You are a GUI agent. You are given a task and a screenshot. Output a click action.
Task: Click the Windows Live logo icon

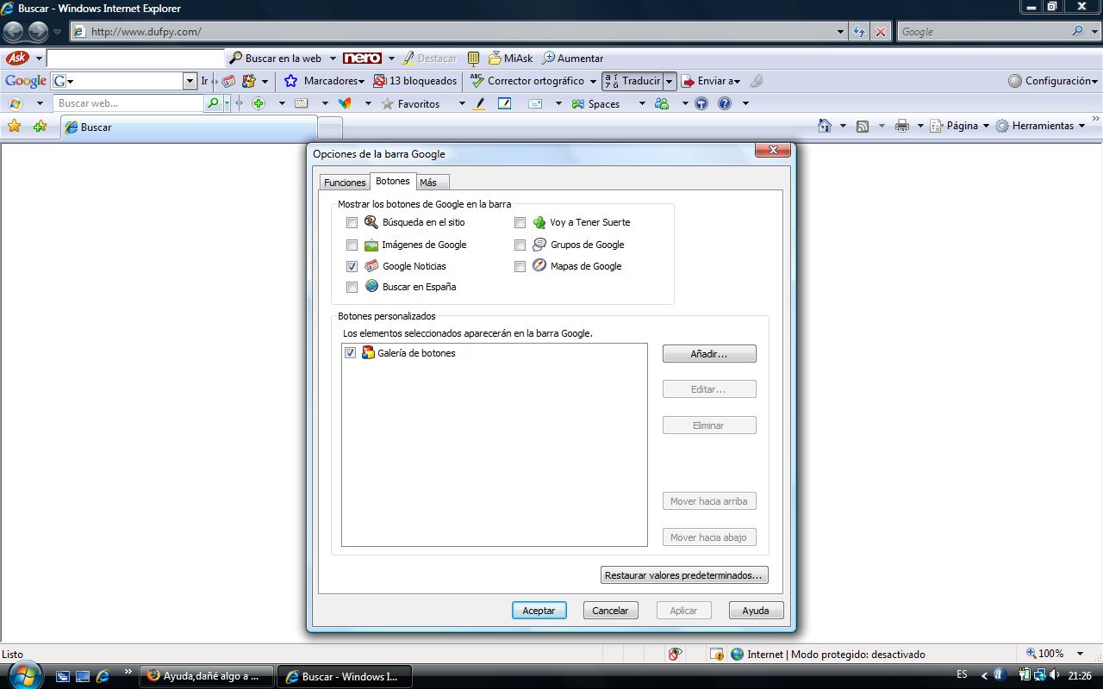pos(15,103)
